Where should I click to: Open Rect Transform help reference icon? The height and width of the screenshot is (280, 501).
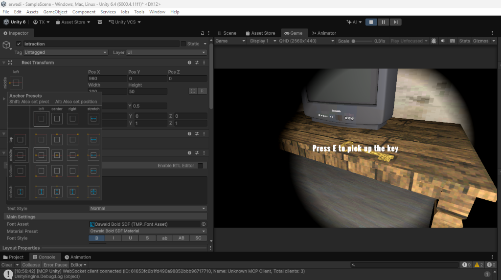pyautogui.click(x=189, y=63)
